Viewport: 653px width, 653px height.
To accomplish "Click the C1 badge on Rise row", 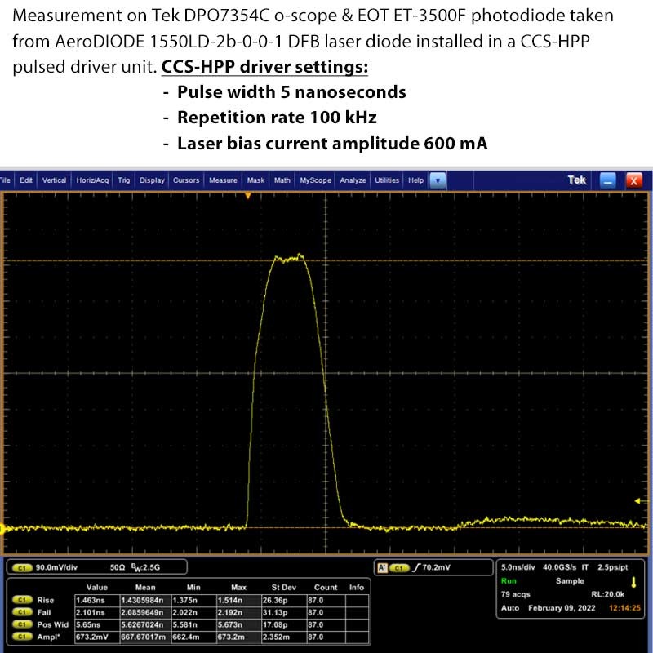I will pos(23,600).
